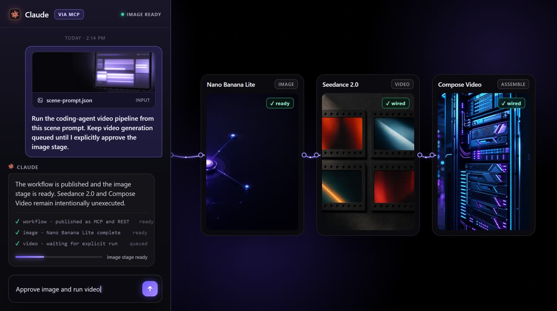Open the scene-prompt.json attachment preview thumbnail

(x=93, y=72)
